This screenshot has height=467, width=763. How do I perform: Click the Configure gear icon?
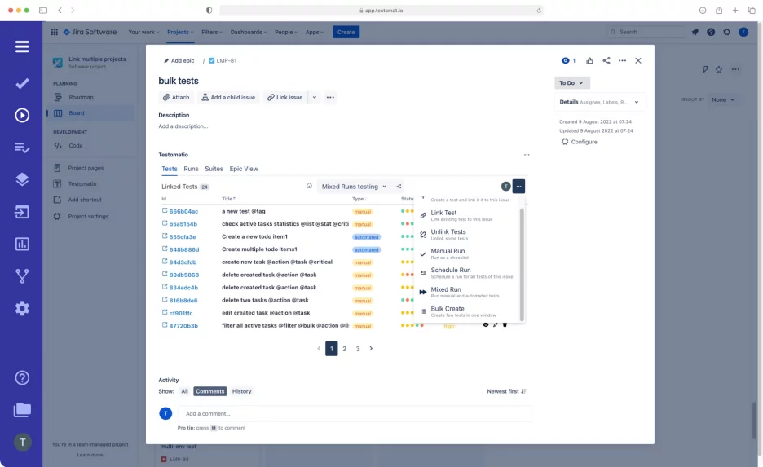pyautogui.click(x=565, y=142)
